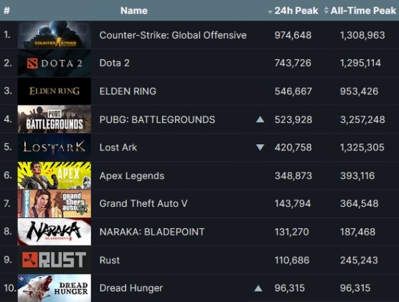Sort by the All-Time Peak column
The width and height of the screenshot is (399, 302).
(x=360, y=11)
